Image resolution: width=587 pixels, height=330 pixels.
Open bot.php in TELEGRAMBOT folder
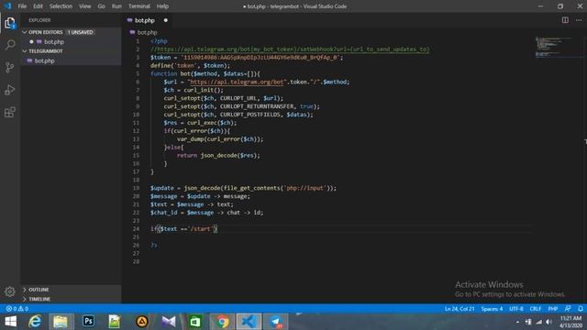71,60
